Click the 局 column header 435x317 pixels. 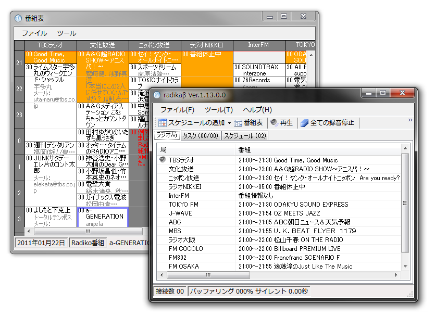(196, 150)
